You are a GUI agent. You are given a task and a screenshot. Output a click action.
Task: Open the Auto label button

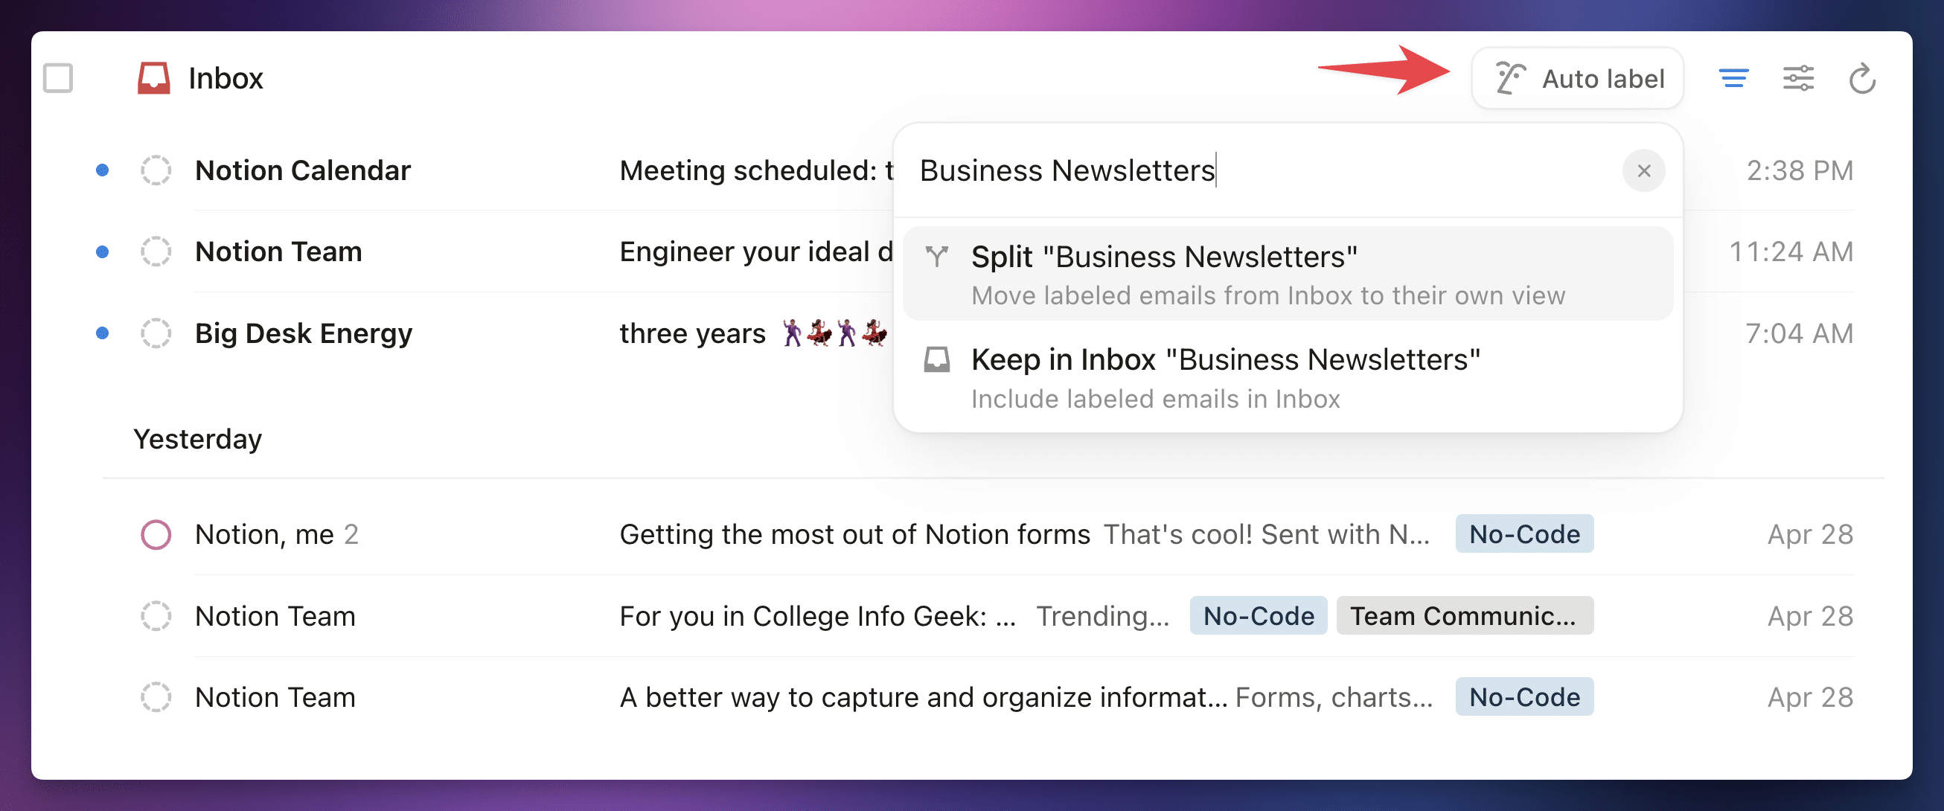pos(1577,78)
